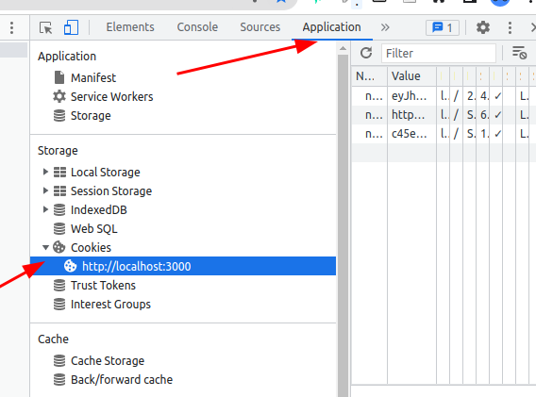536x397 pixels.
Task: Select http://localhost:3000 cookies origin
Action: (x=183, y=266)
